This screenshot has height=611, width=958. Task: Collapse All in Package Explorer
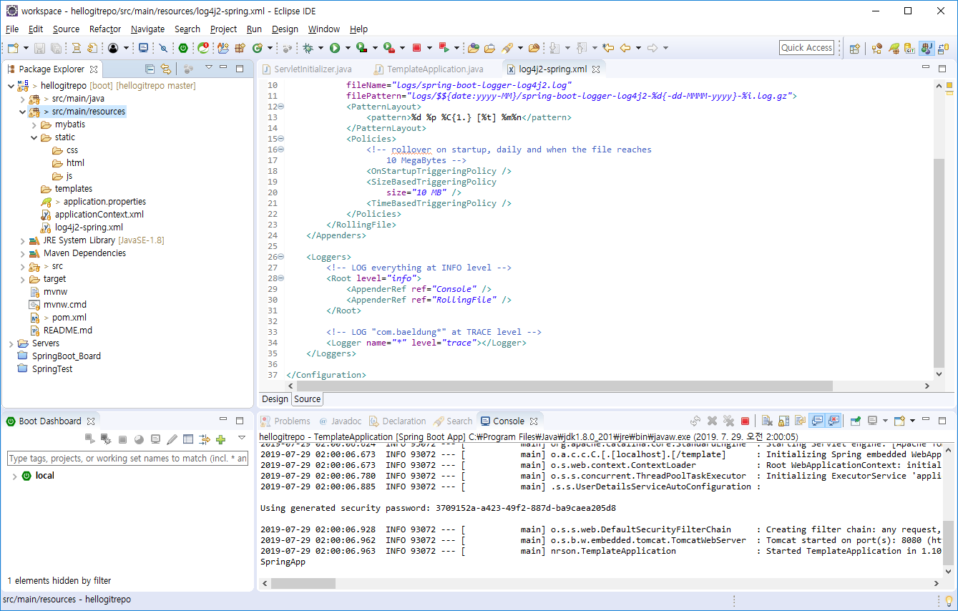coord(150,69)
